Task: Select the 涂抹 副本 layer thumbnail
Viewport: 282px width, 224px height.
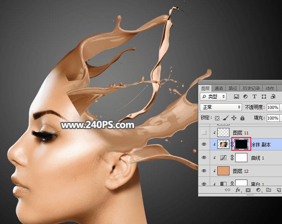Action: (223, 144)
